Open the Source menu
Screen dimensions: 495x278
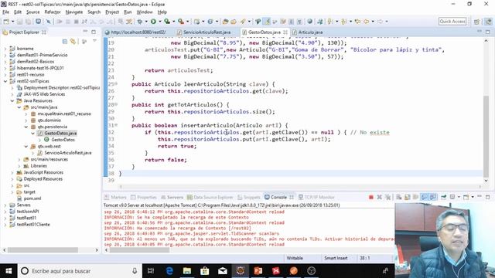coord(32,12)
